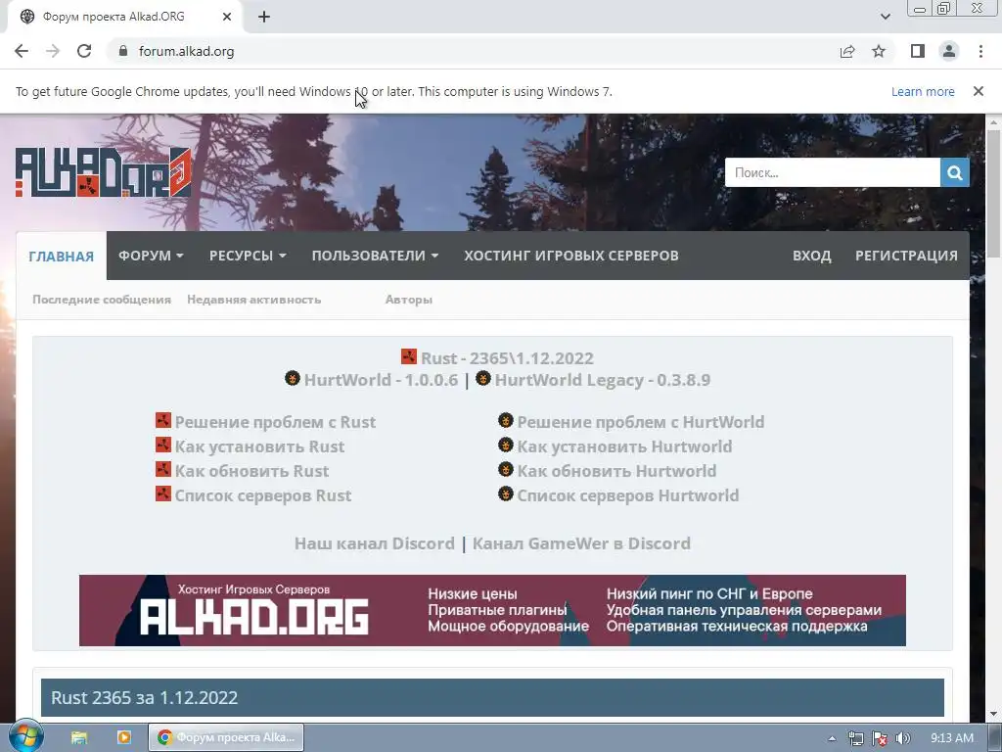The width and height of the screenshot is (1002, 752).
Task: Open Решение проблем с HurtWorld
Action: pyautogui.click(x=640, y=422)
